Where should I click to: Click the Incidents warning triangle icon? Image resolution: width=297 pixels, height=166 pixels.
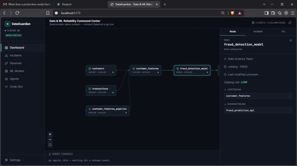coord(6,55)
